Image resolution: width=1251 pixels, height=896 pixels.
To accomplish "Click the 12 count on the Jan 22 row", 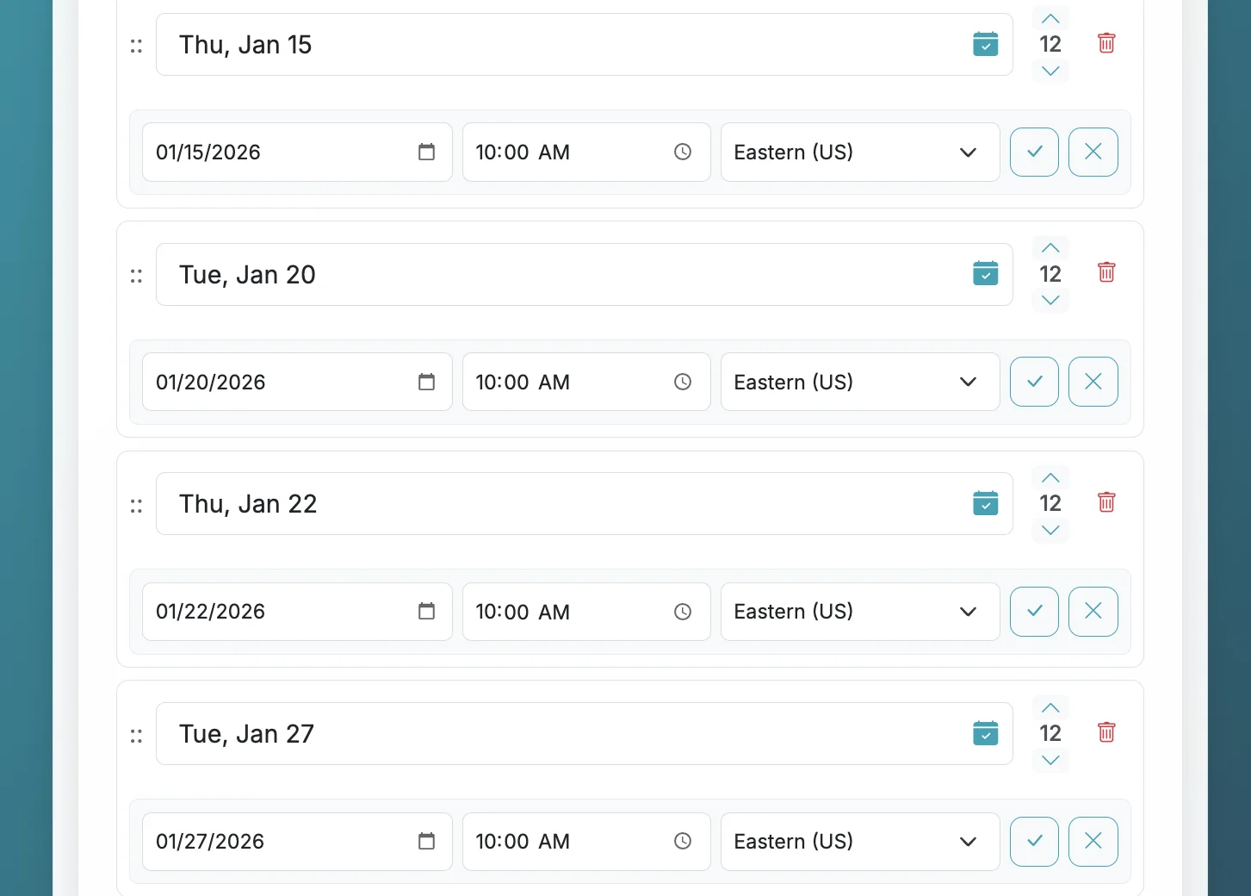I will 1050,503.
